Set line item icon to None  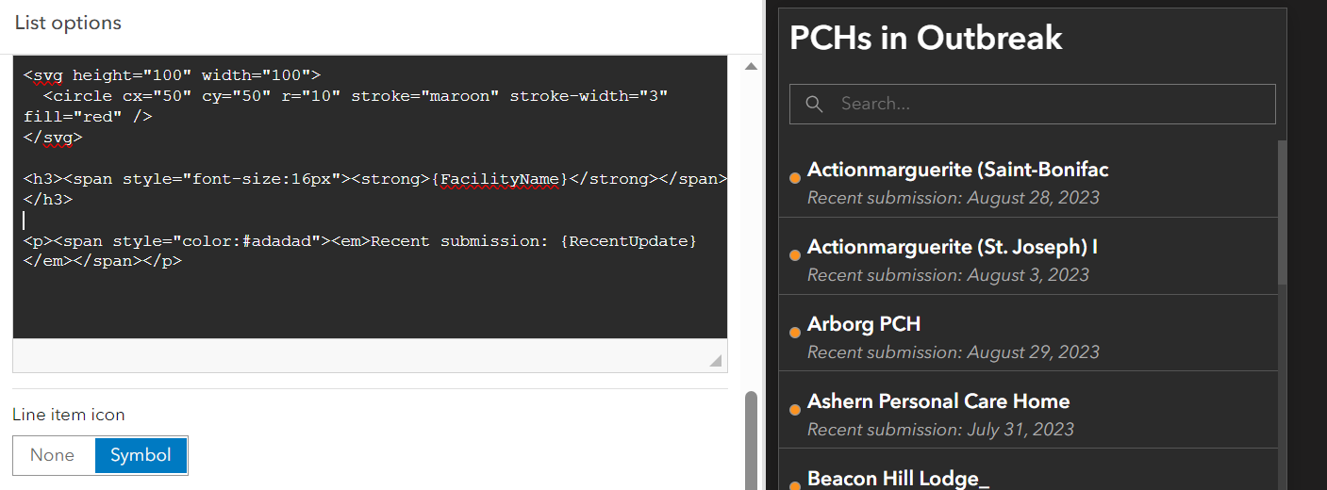(52, 455)
